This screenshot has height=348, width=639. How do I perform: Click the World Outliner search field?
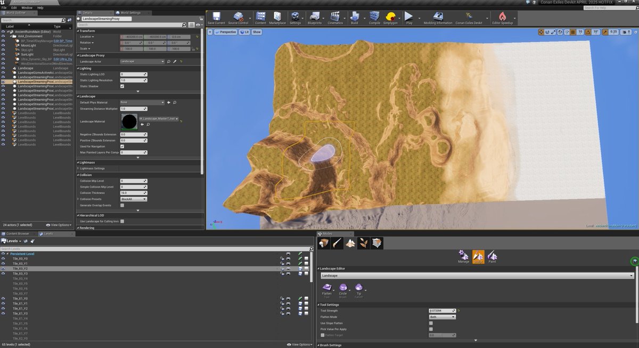coord(31,20)
